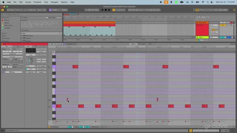The image size is (237, 133).
Task: Click the Legato button
Action: [41, 72]
